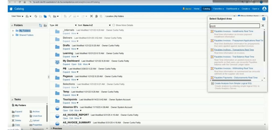
Task: Click the search magnifier icon in toolbar
Action: click(50, 16)
